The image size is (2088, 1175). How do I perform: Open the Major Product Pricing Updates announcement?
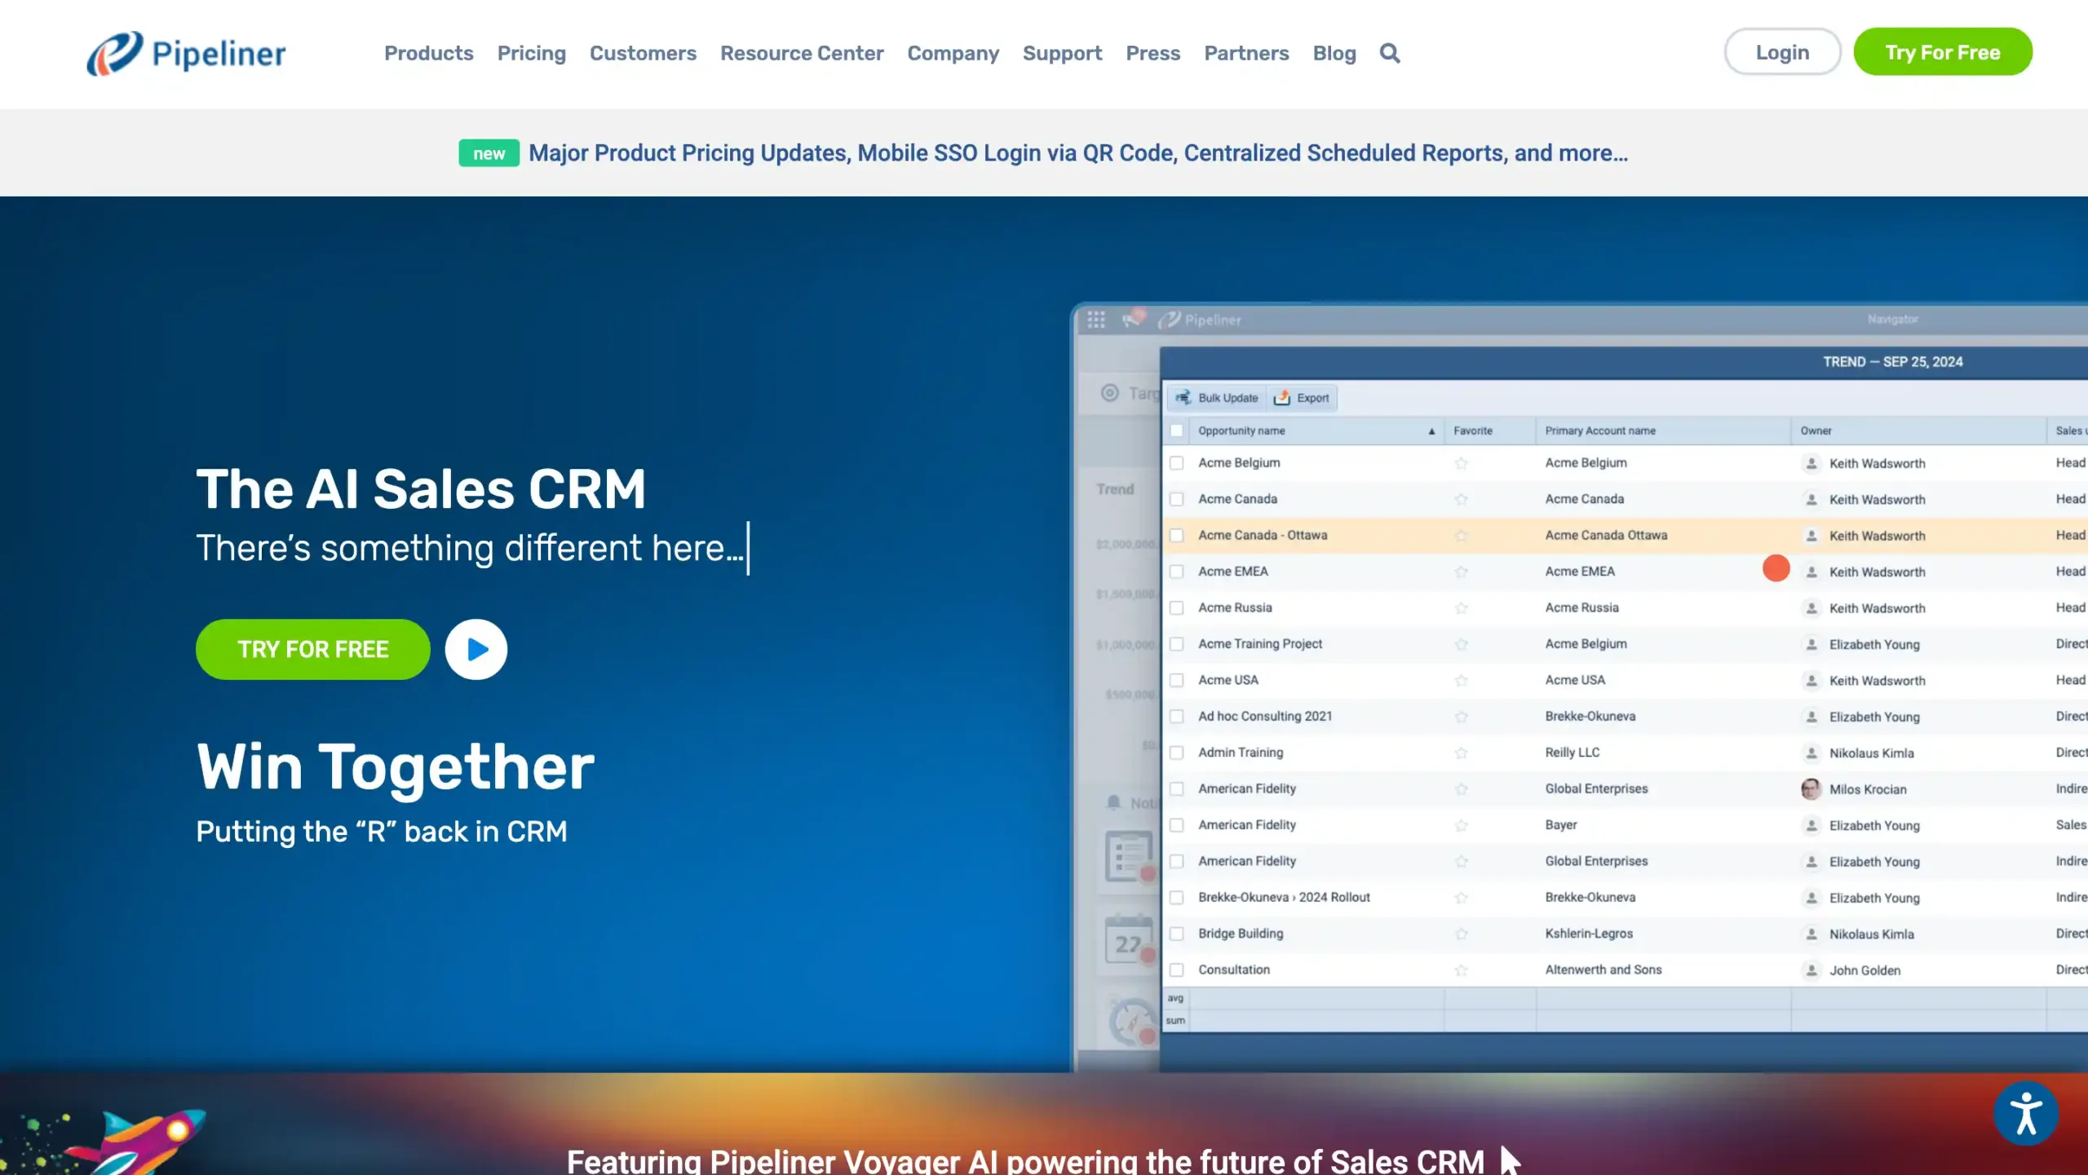pyautogui.click(x=1077, y=152)
